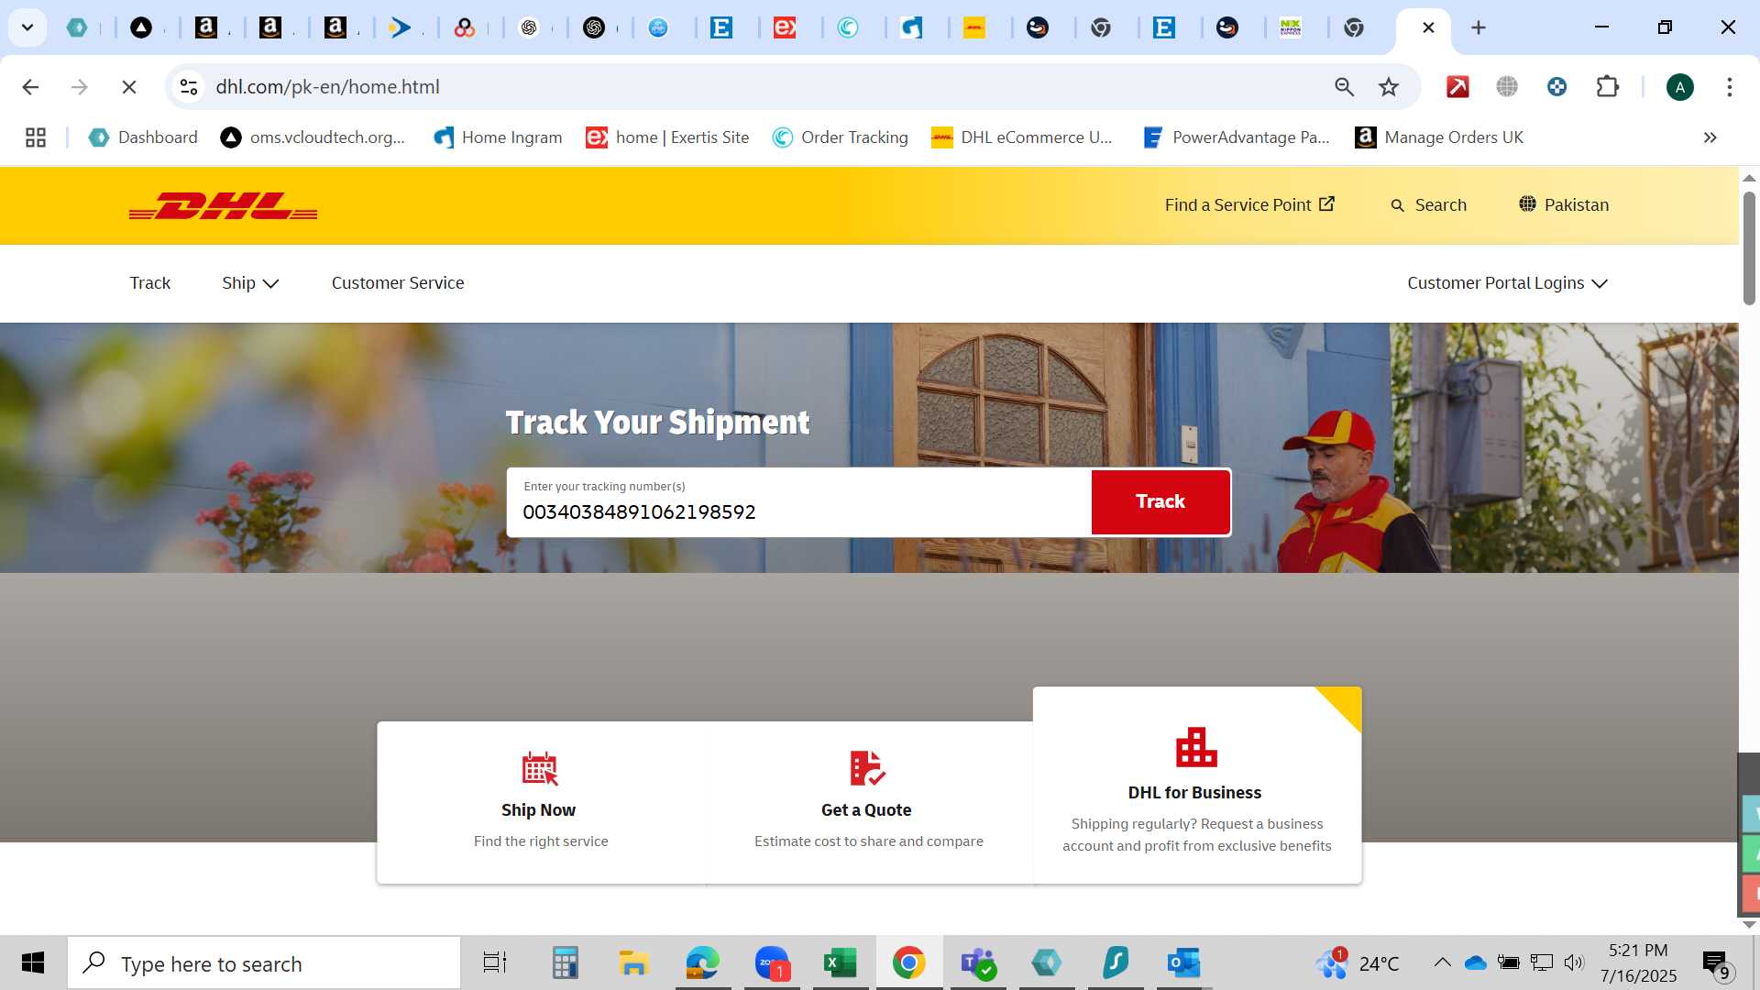Click the Ship Now calendar icon
The image size is (1760, 990).
(540, 768)
